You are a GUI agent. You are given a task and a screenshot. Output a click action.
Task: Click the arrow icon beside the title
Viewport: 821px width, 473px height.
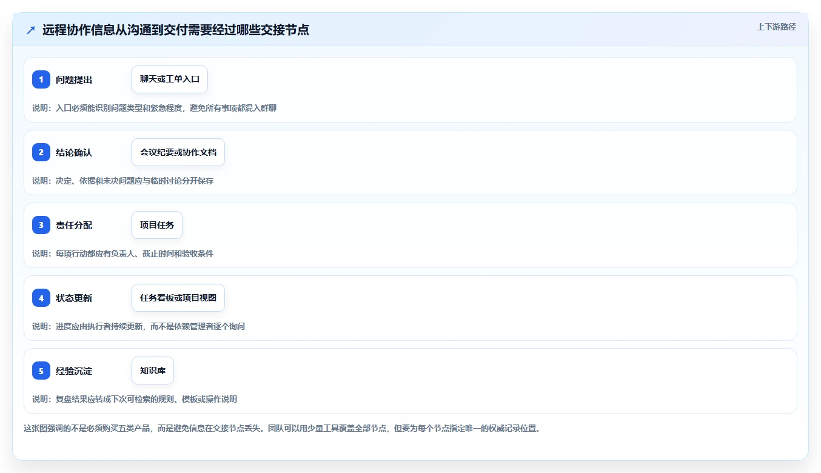pos(31,30)
